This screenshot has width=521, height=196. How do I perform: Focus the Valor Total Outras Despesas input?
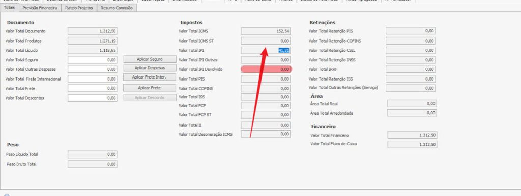pos(93,70)
